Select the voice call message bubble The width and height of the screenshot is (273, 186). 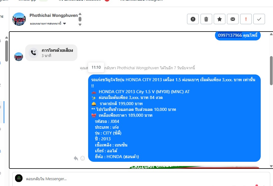51,53
